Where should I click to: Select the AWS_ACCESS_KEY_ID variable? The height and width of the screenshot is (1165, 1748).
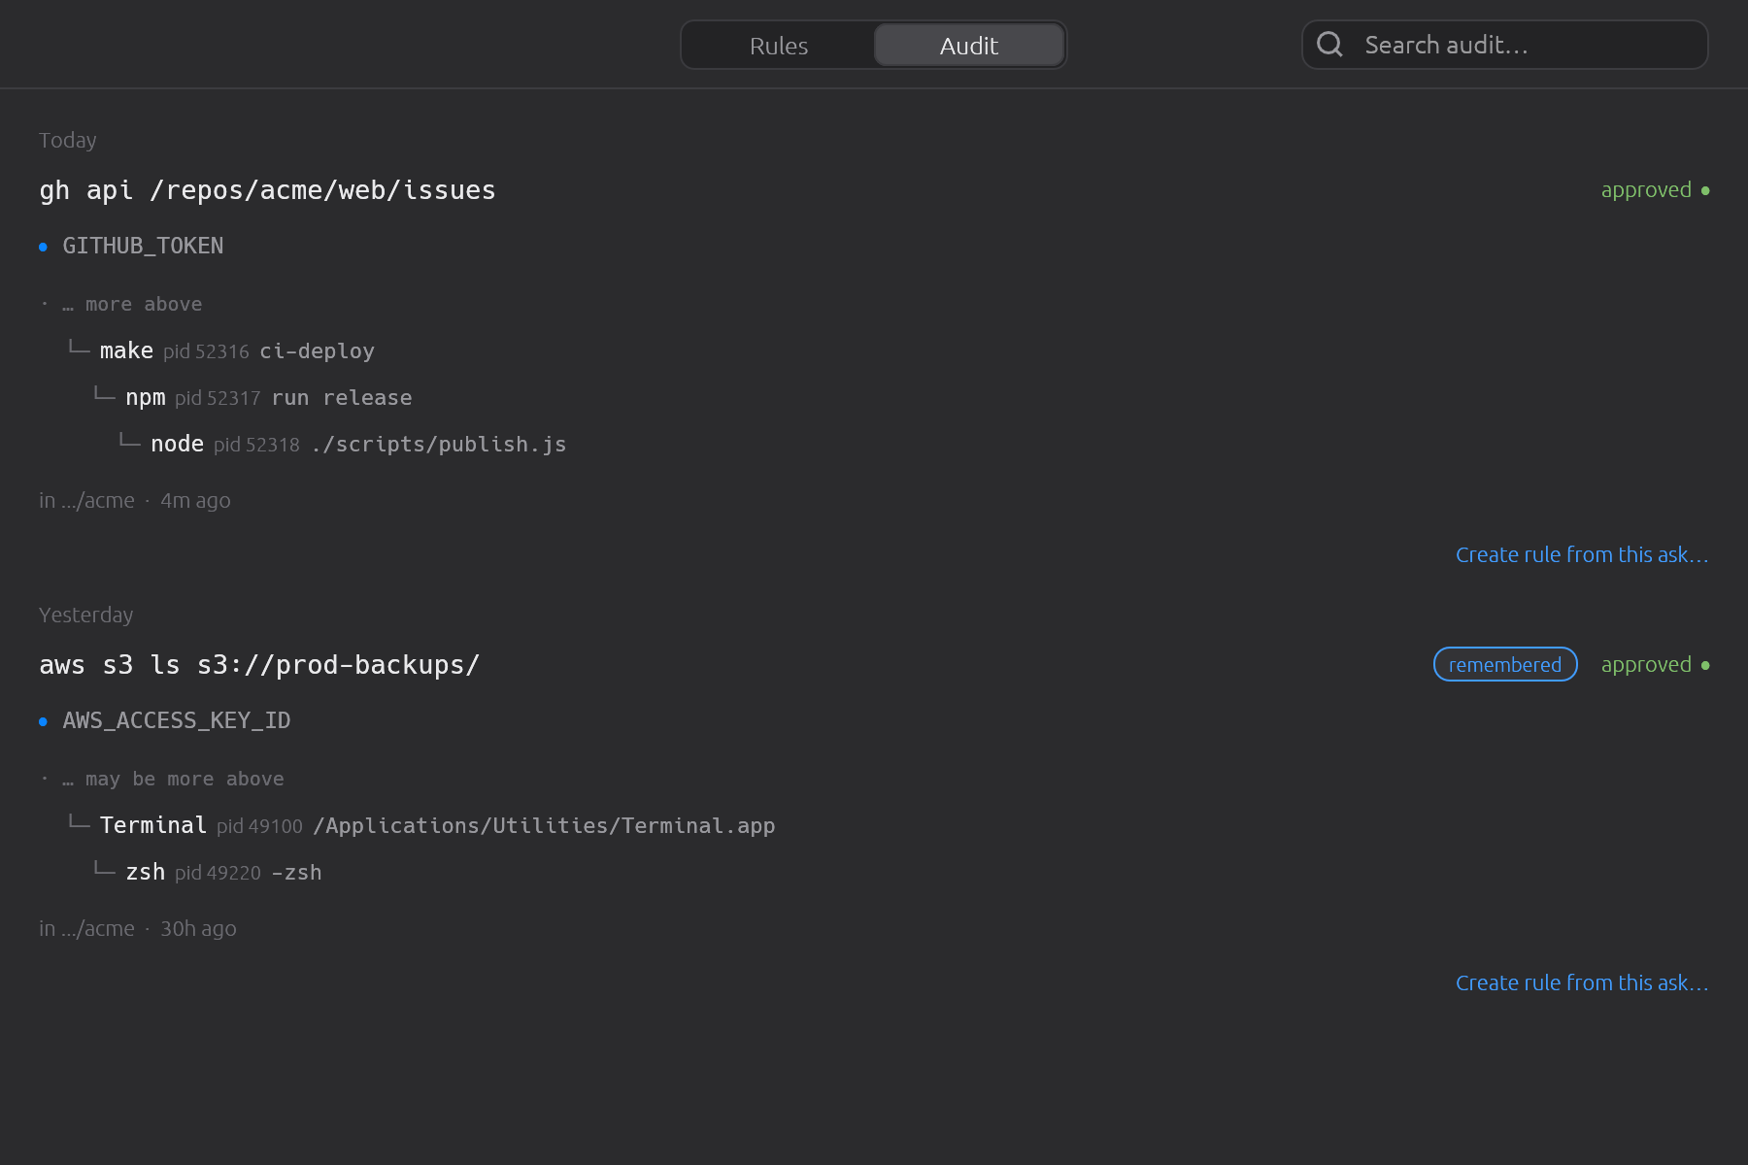[177, 721]
